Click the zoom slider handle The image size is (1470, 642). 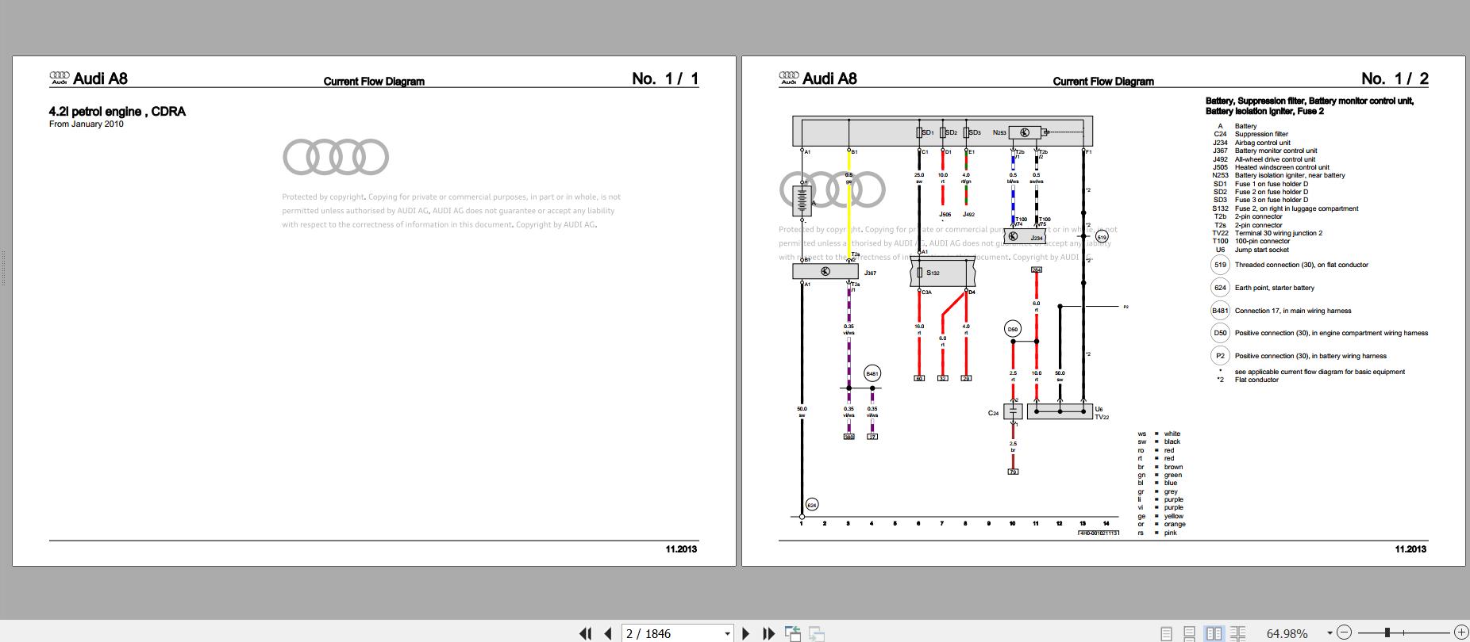[1387, 632]
